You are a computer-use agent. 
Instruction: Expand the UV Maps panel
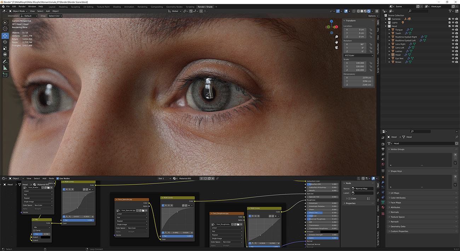click(x=395, y=193)
